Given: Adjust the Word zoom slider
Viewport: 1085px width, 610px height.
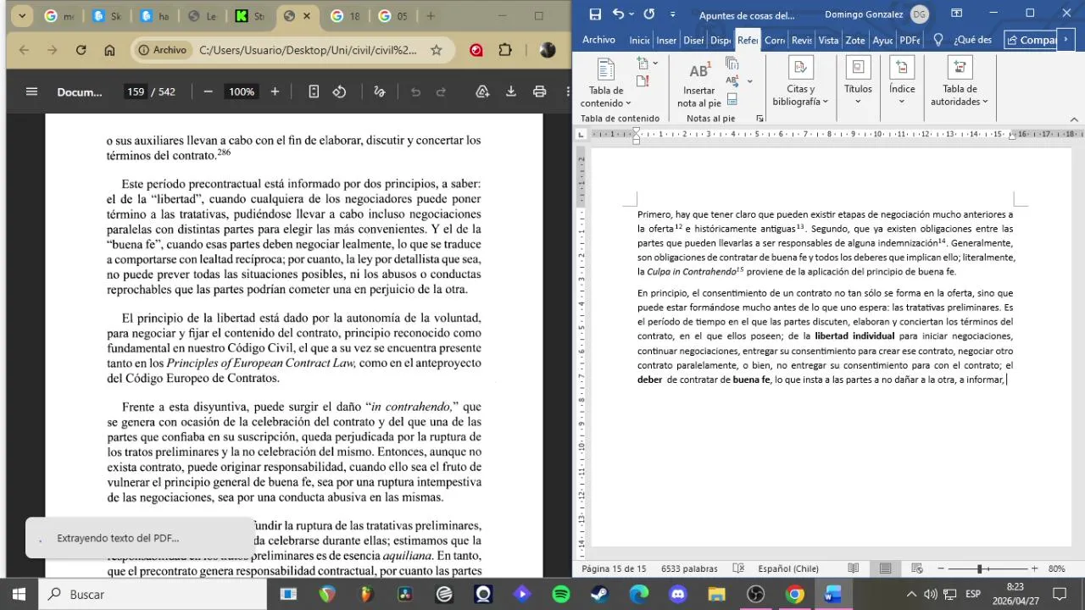Looking at the screenshot, I should coord(979,568).
